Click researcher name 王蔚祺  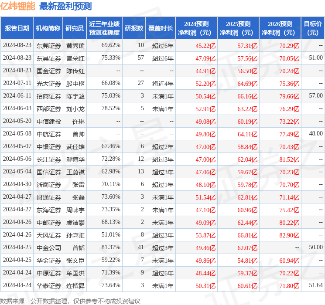point(75,172)
